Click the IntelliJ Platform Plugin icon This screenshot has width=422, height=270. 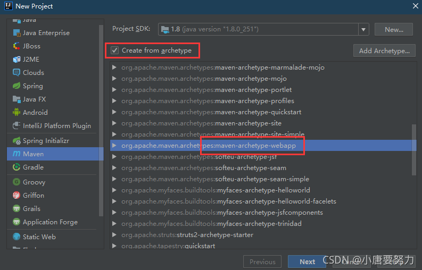pyautogui.click(x=16, y=125)
